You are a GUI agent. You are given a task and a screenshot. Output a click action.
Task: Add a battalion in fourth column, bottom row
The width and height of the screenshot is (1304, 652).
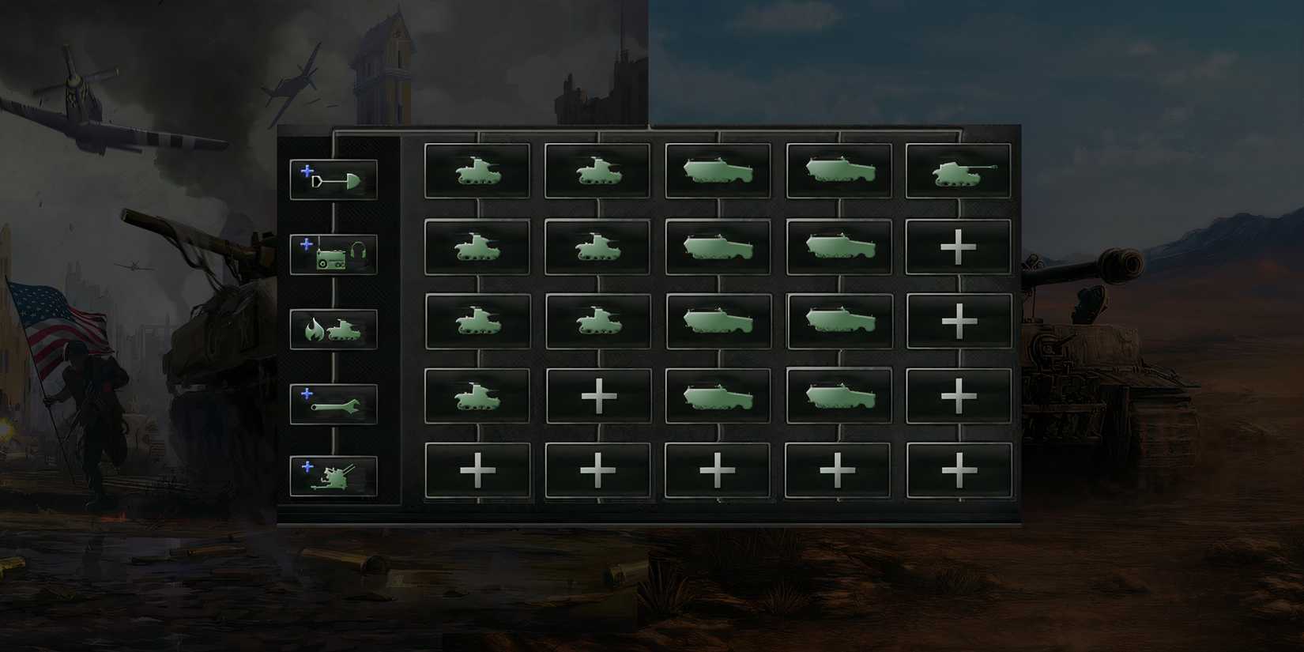point(838,471)
